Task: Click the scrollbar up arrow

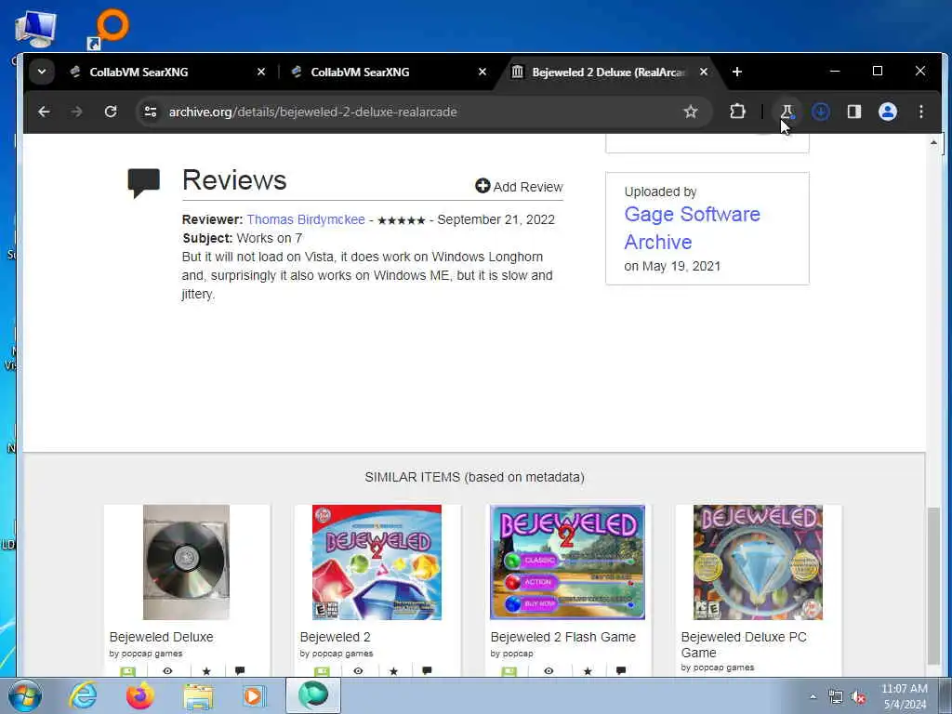Action: pyautogui.click(x=933, y=142)
